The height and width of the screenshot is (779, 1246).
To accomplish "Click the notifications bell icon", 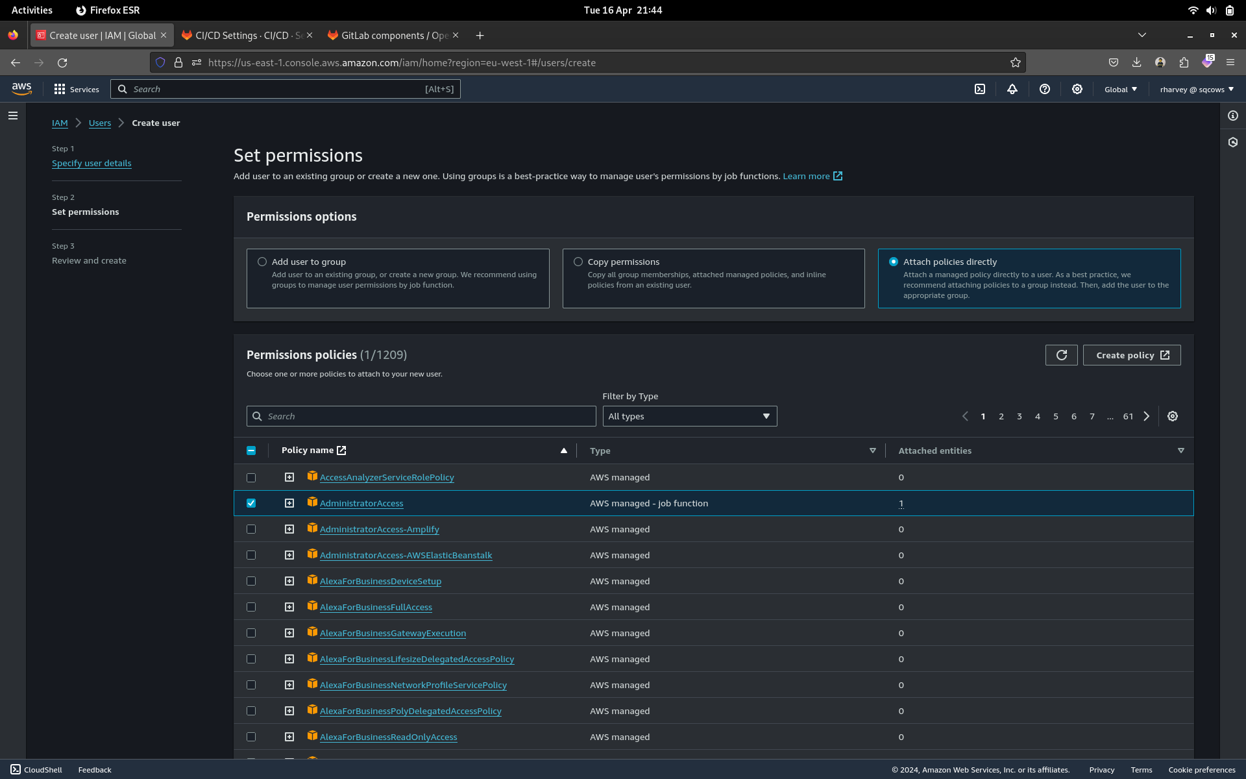I will pyautogui.click(x=1011, y=89).
